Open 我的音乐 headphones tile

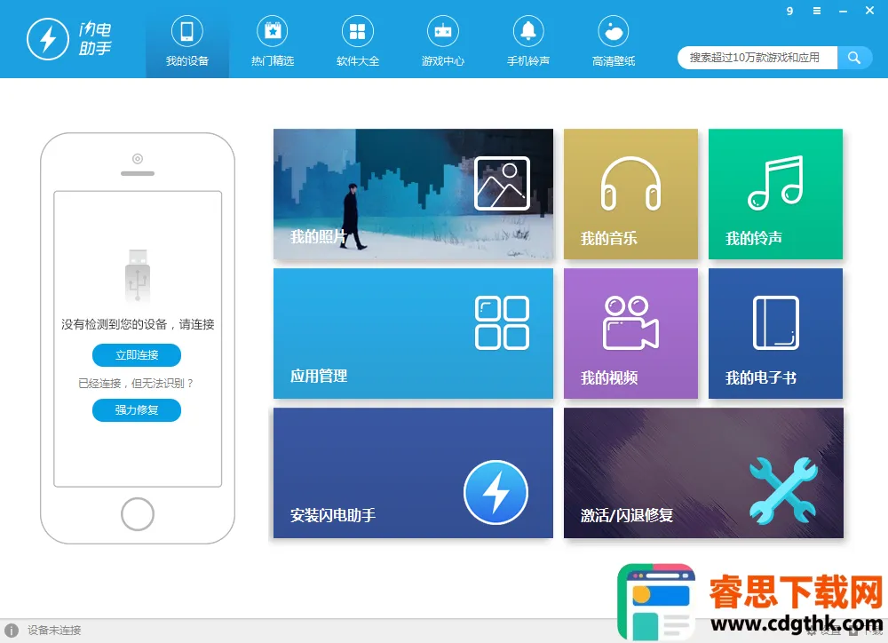point(630,194)
